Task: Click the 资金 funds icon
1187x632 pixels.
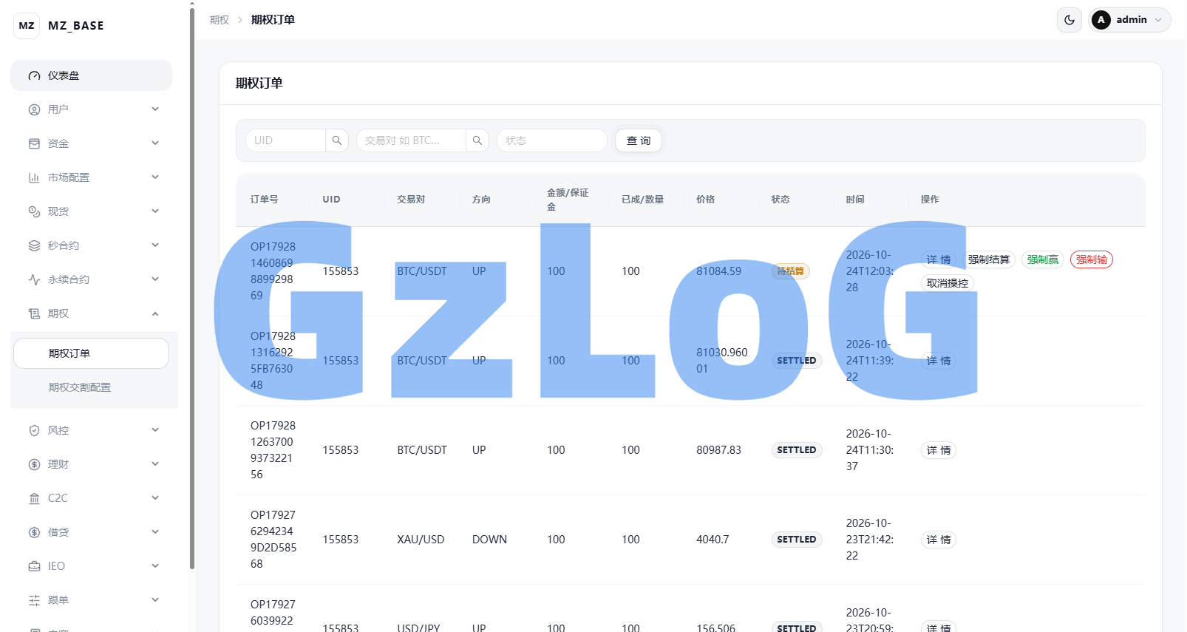Action: pyautogui.click(x=34, y=143)
